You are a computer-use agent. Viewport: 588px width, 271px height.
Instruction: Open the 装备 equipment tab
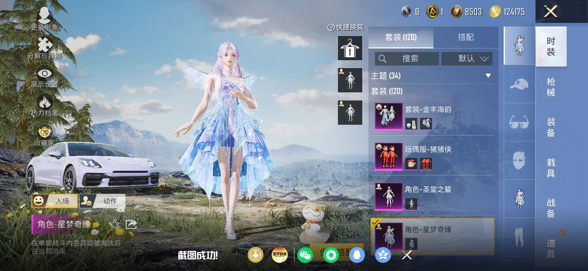point(551,127)
